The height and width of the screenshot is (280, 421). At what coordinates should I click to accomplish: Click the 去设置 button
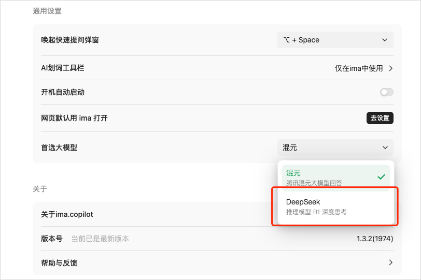[x=380, y=118]
